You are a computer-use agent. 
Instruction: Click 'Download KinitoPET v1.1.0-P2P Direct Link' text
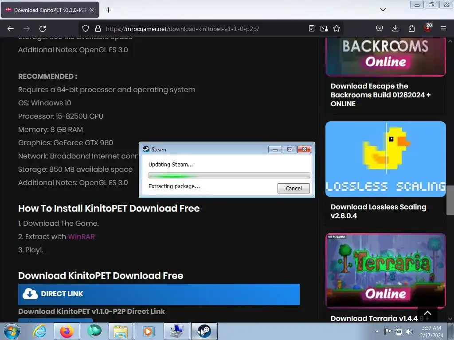tap(91, 311)
